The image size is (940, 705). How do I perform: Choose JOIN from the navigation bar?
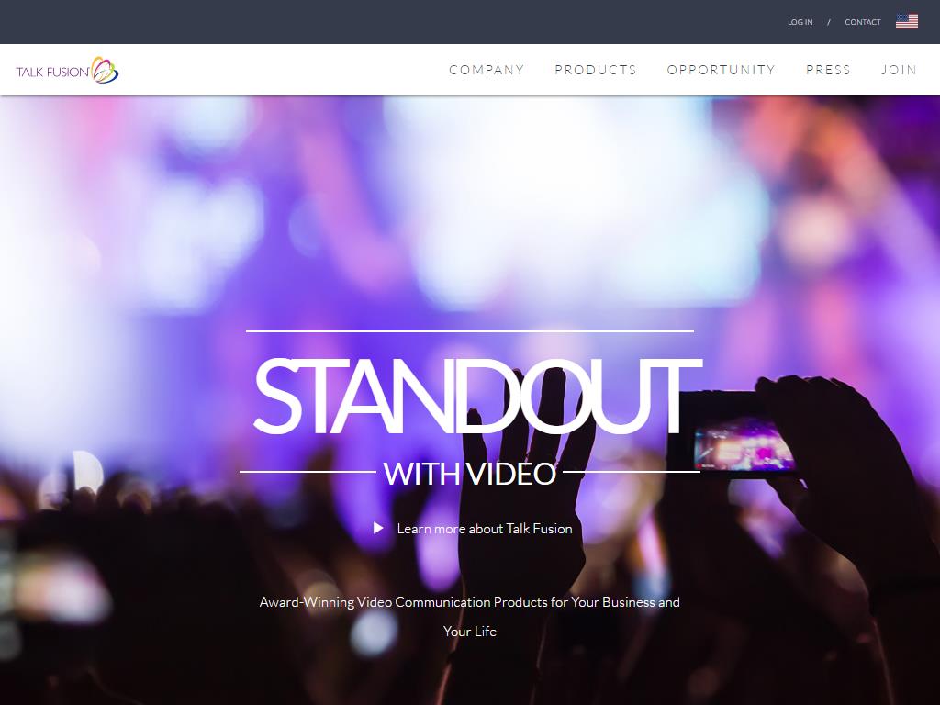pyautogui.click(x=899, y=70)
